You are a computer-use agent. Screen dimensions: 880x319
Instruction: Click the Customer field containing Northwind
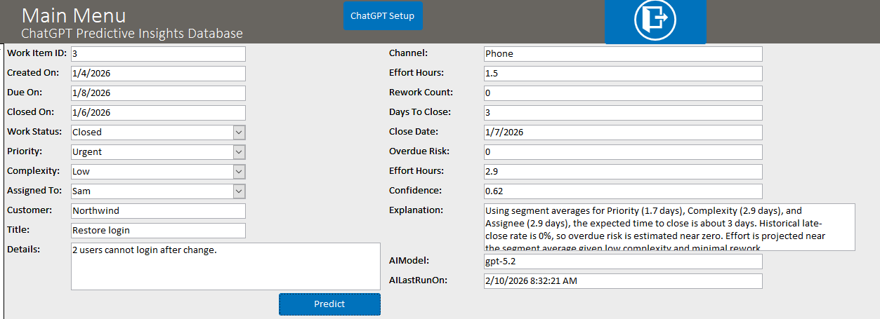(x=158, y=211)
